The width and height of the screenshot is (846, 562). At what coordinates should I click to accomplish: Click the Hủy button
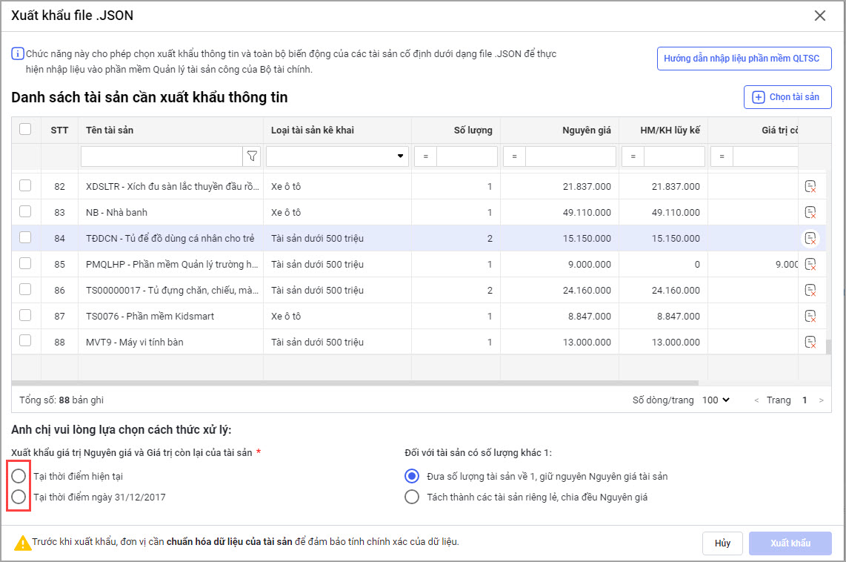click(x=722, y=543)
